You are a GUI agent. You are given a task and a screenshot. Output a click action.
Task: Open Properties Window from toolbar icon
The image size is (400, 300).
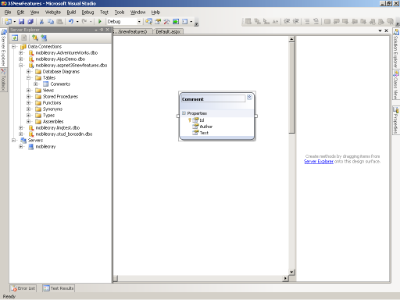(x=158, y=22)
